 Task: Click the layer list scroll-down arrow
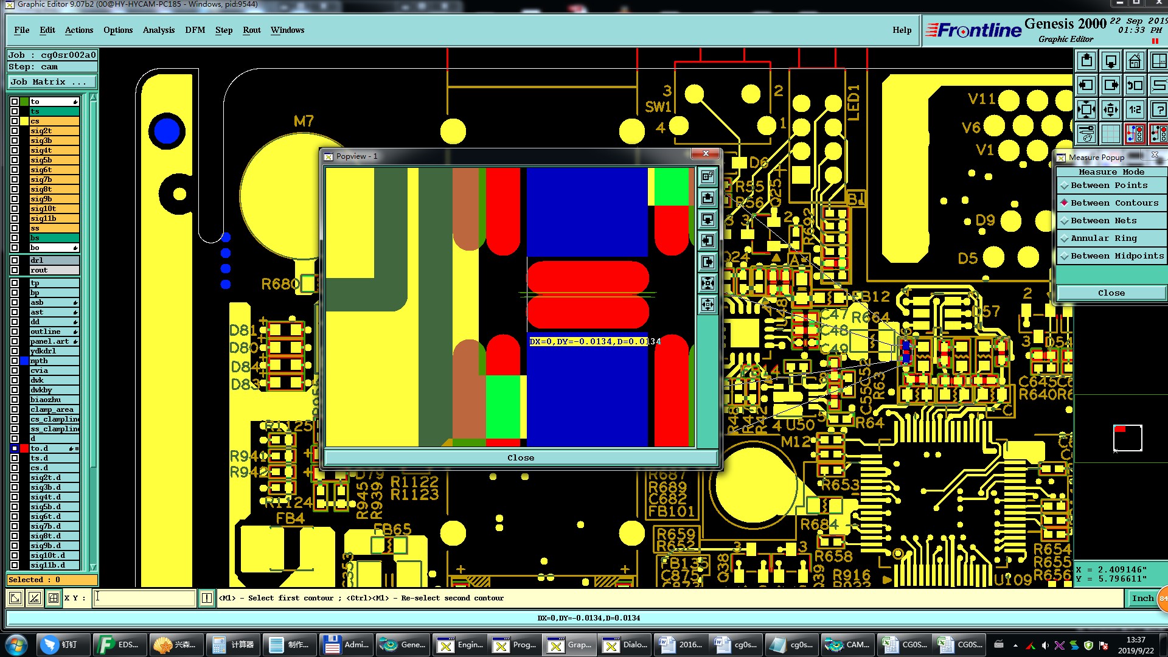coord(93,566)
